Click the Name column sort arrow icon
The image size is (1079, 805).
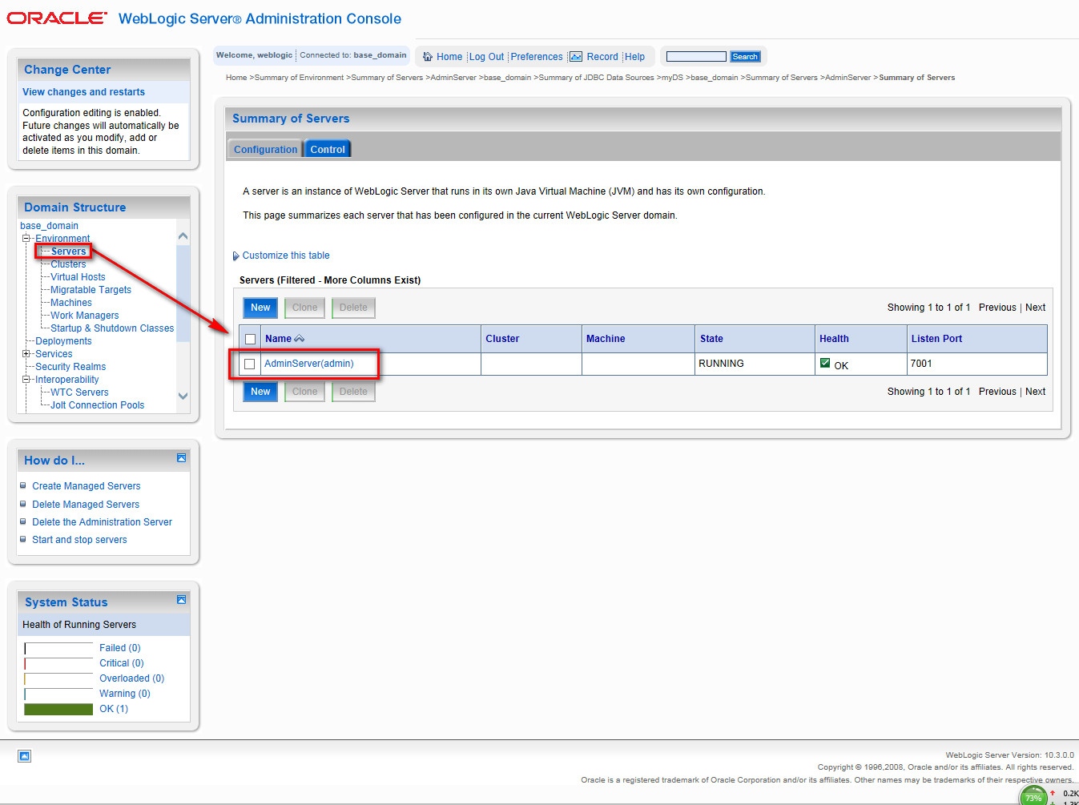point(300,339)
